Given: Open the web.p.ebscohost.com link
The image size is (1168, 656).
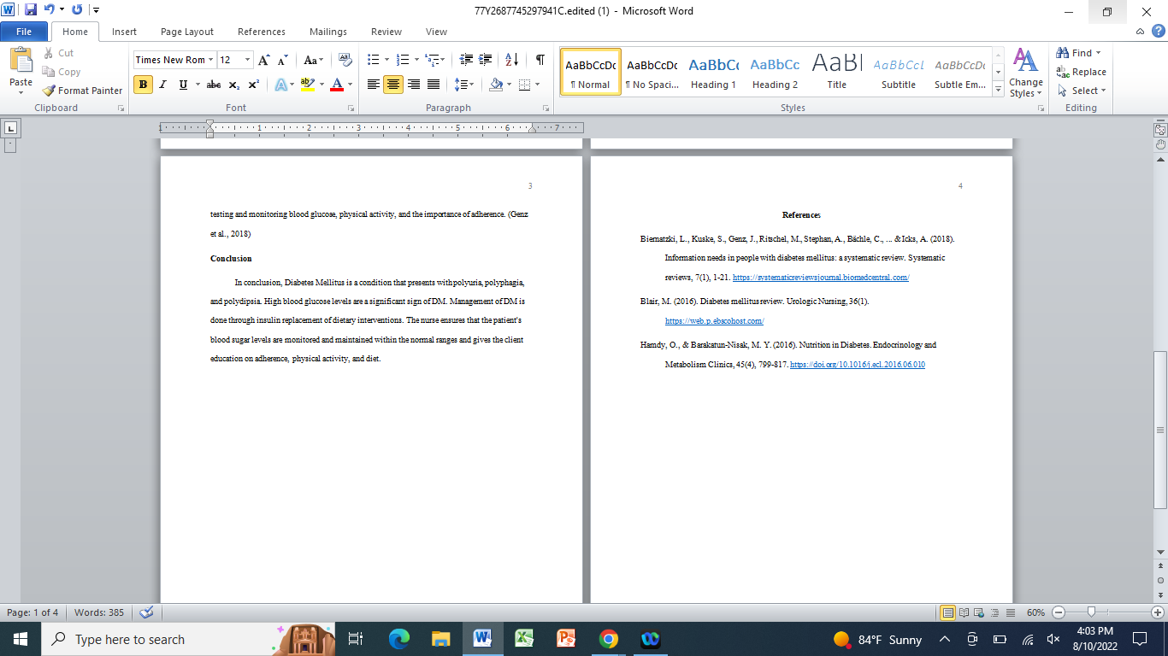Looking at the screenshot, I should click(x=714, y=321).
